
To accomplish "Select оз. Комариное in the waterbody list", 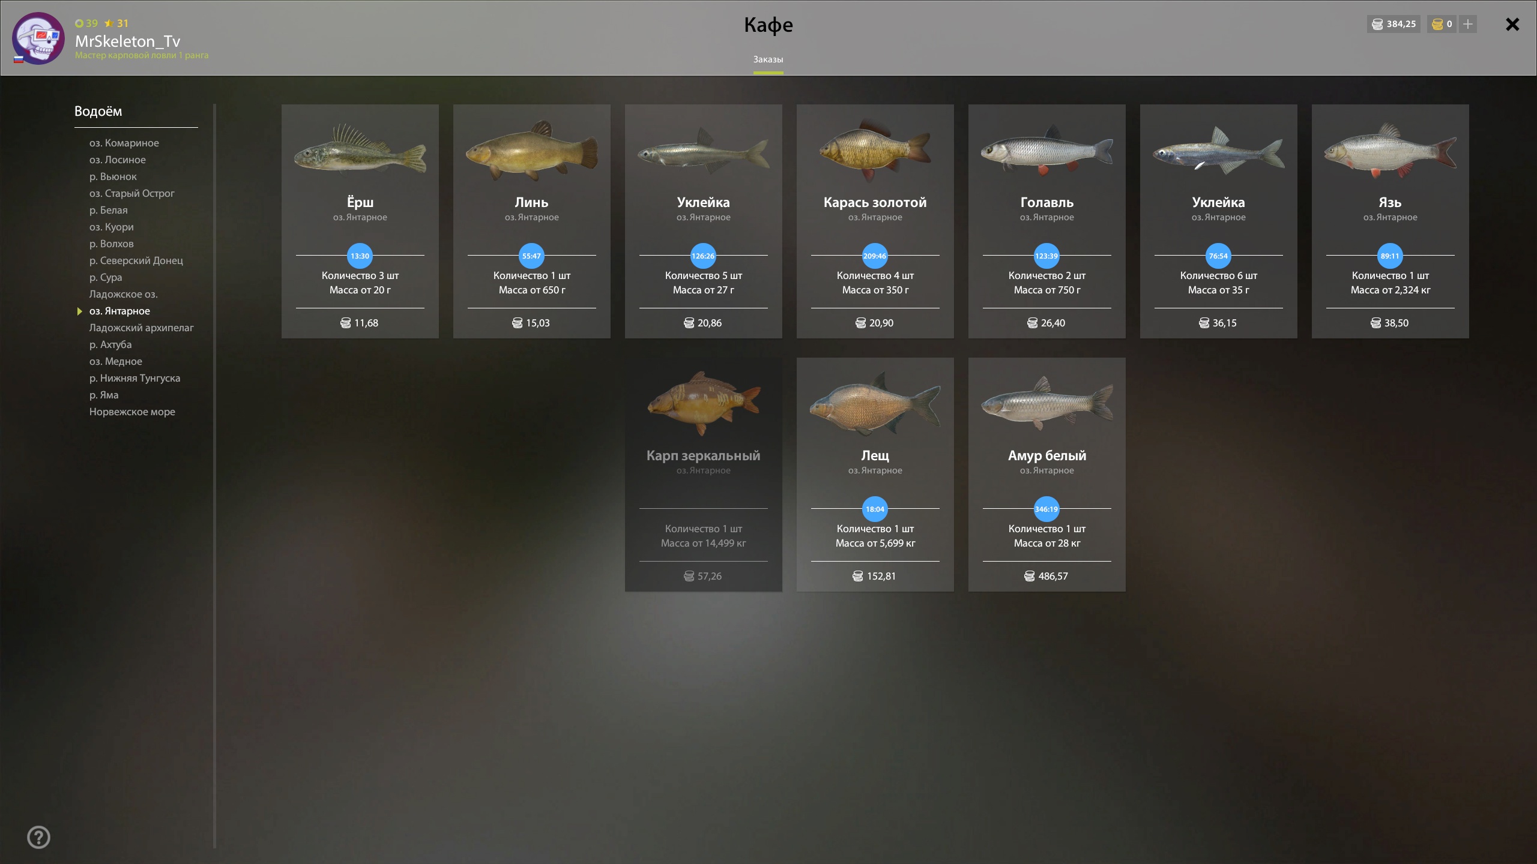I will point(124,143).
